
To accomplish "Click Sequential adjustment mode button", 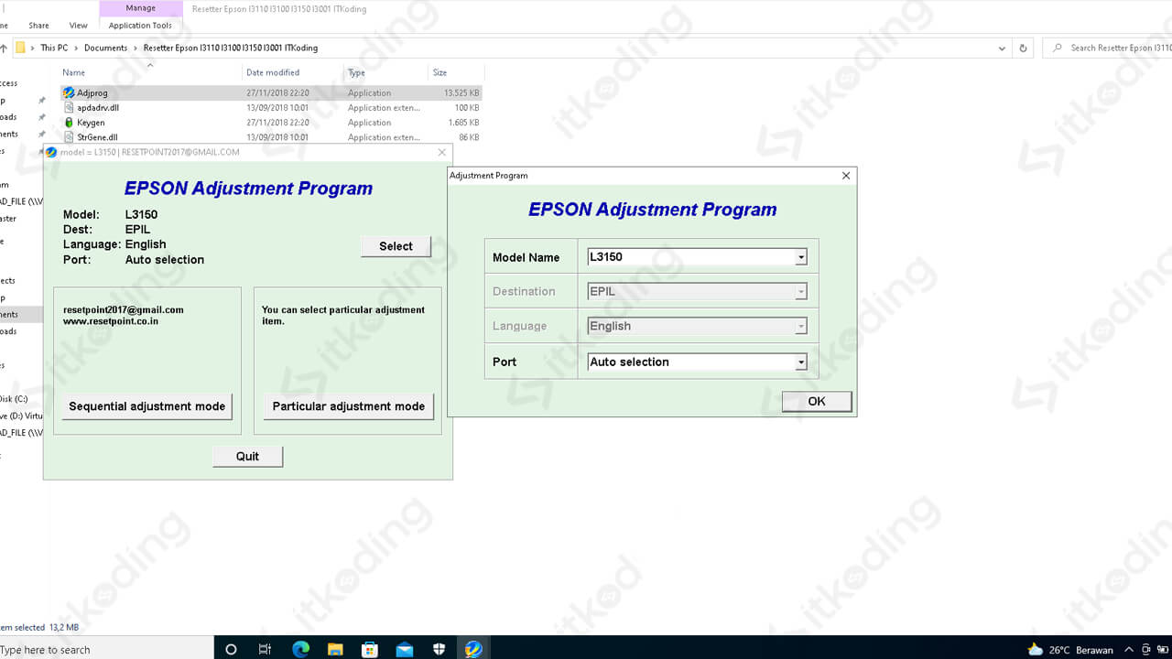I will tap(147, 406).
